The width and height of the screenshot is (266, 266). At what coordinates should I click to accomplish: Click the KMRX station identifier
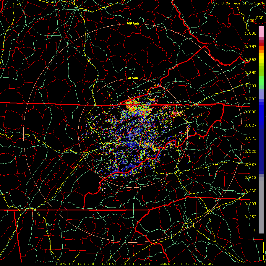coord(165,264)
